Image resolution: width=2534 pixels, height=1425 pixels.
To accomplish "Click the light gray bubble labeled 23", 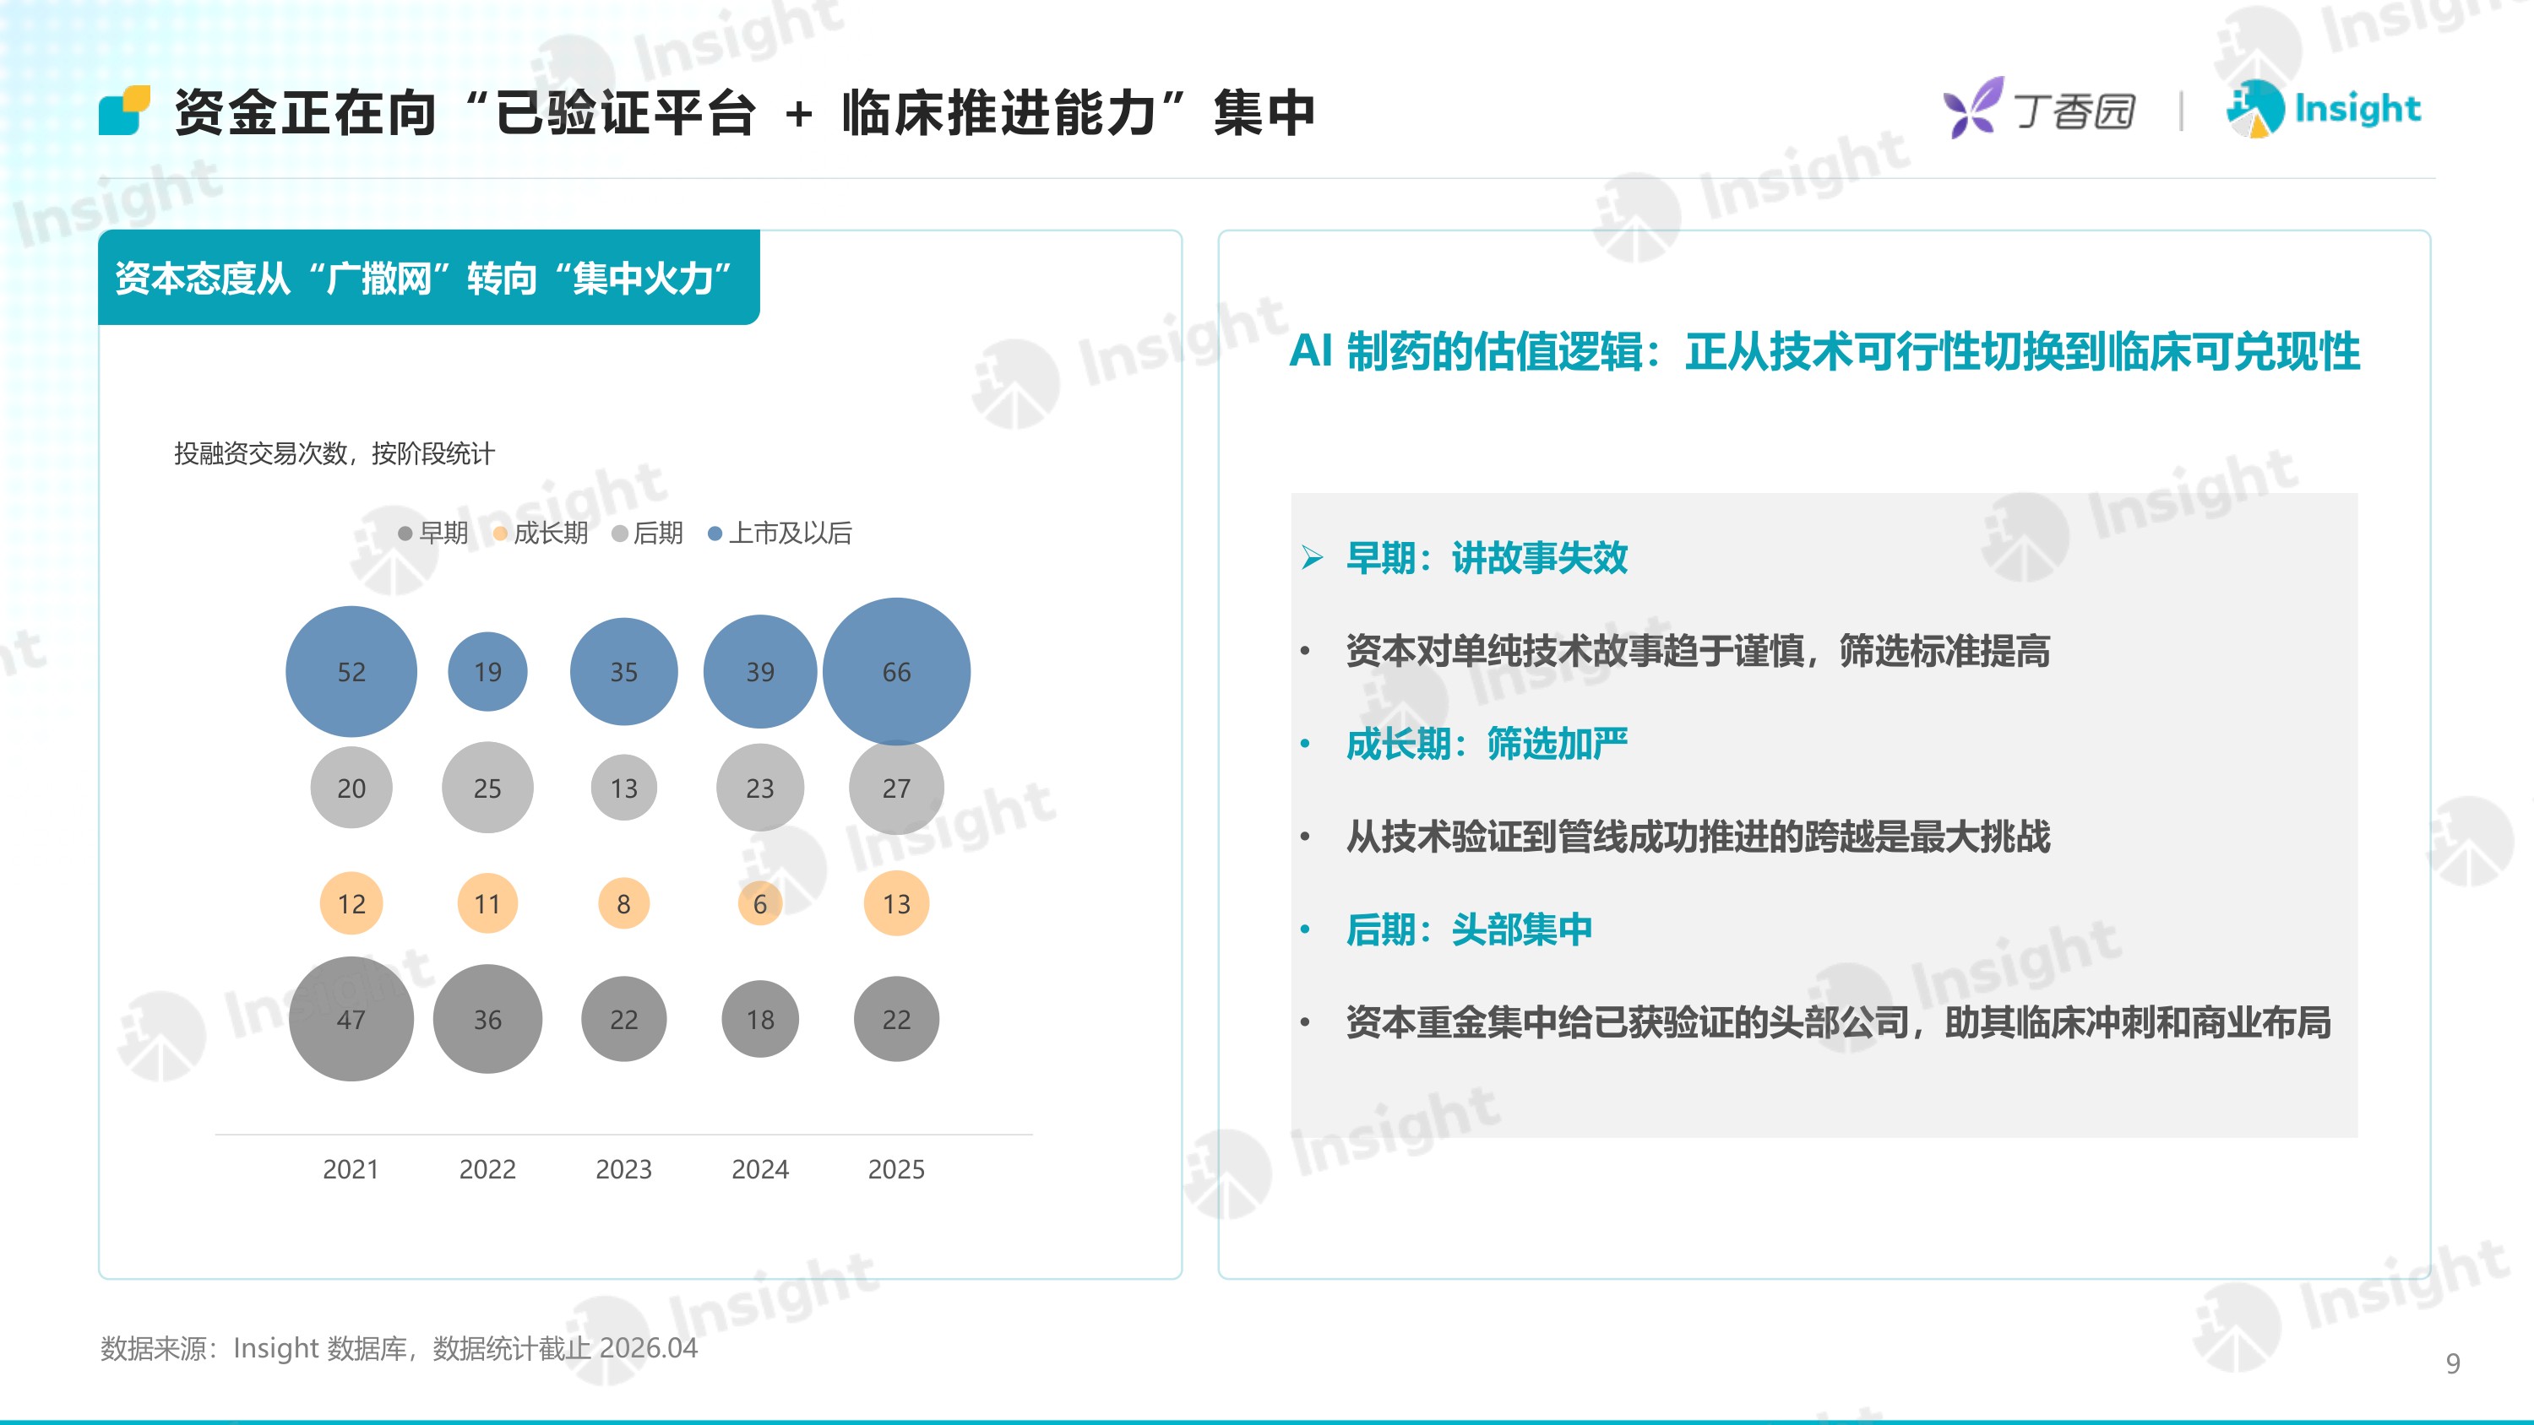I will pos(760,788).
